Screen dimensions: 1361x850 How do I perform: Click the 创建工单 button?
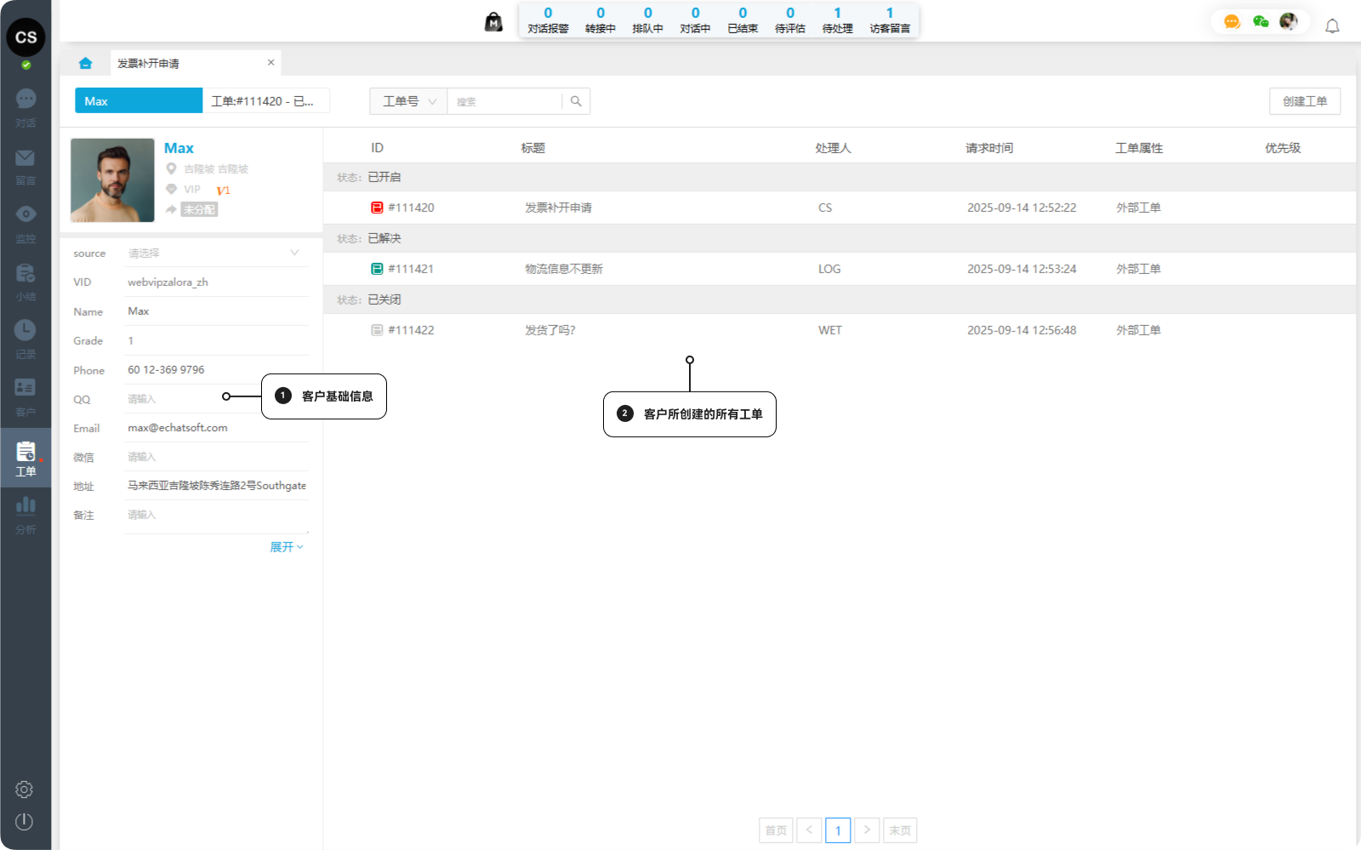[1304, 101]
